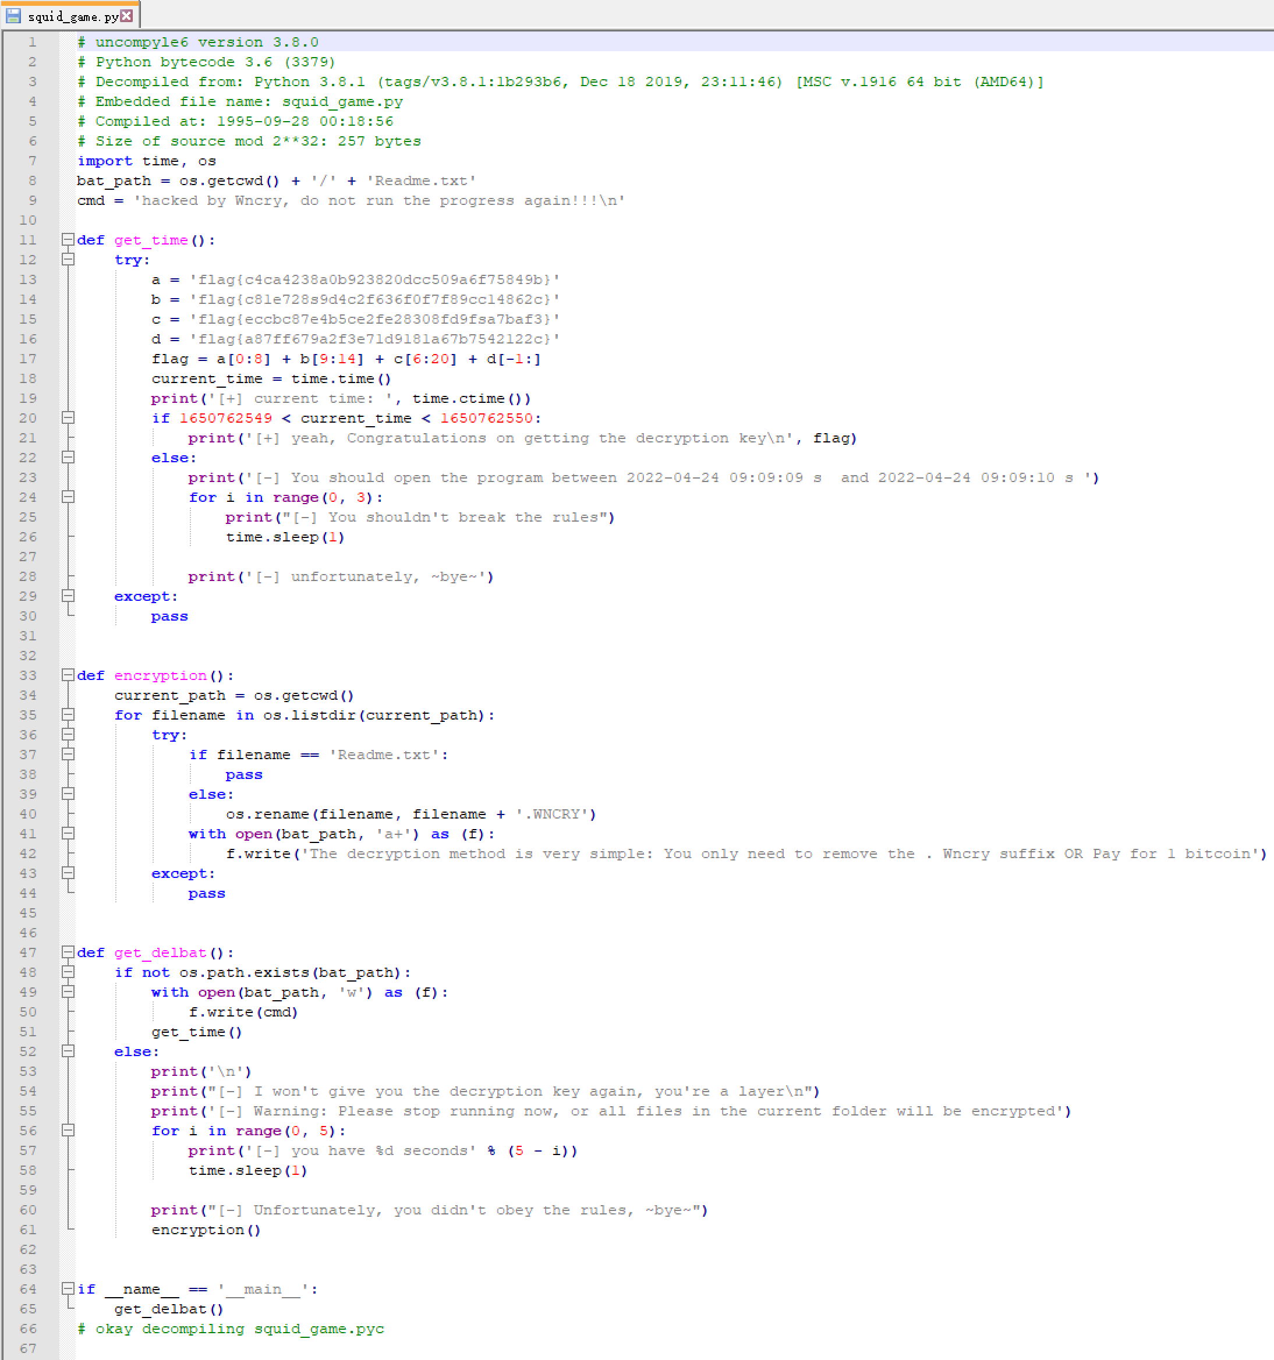Click the get_time function name
The width and height of the screenshot is (1274, 1360).
(x=151, y=240)
